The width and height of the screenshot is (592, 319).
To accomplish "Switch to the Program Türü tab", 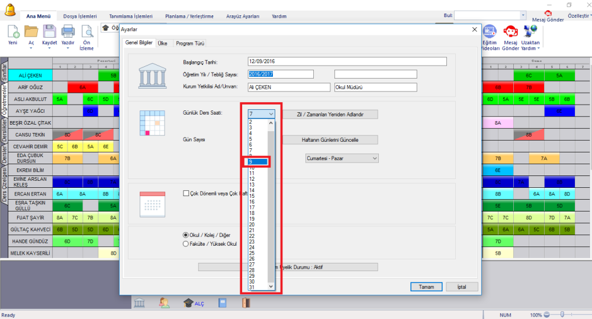I will [x=190, y=43].
